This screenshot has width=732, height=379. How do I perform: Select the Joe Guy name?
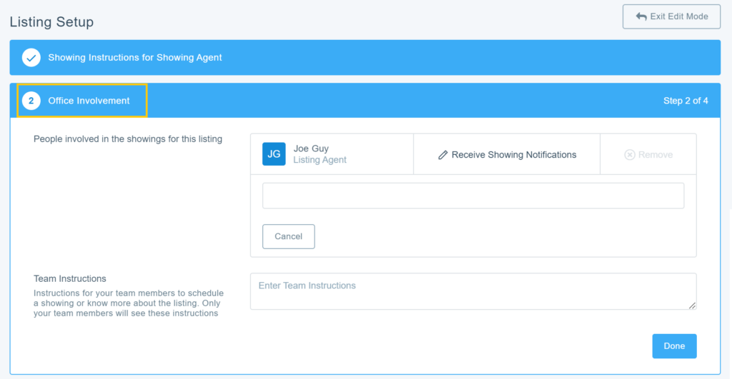311,148
